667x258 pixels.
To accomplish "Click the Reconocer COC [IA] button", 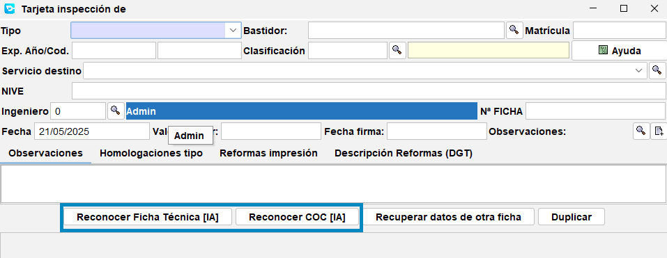I will (297, 217).
